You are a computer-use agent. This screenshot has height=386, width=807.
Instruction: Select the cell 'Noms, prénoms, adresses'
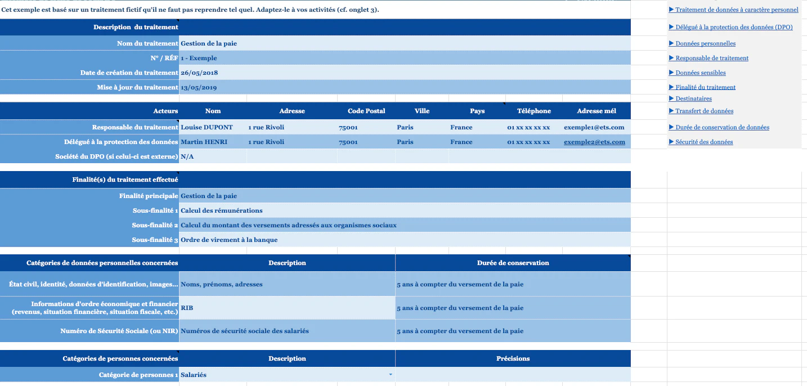(287, 284)
